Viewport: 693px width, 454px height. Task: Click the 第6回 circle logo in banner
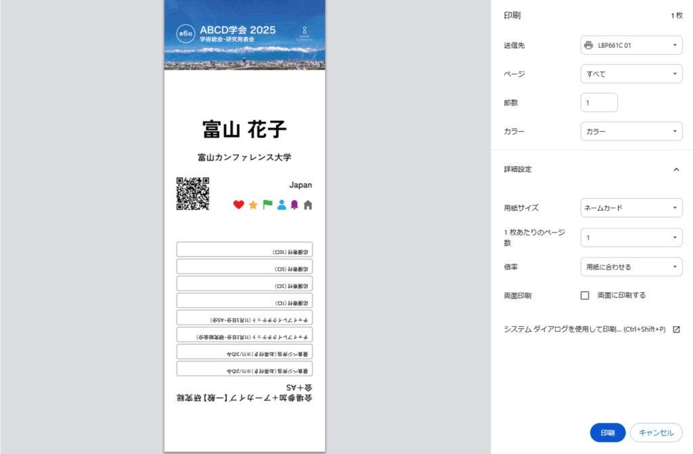point(185,34)
